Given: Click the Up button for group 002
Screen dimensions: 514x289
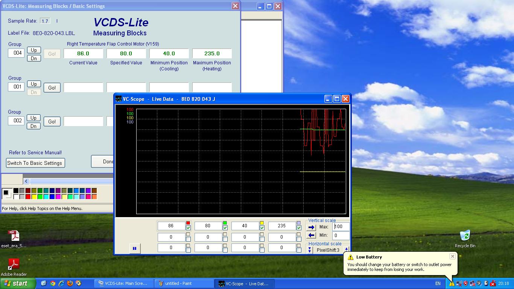Looking at the screenshot, I should click(34, 118).
